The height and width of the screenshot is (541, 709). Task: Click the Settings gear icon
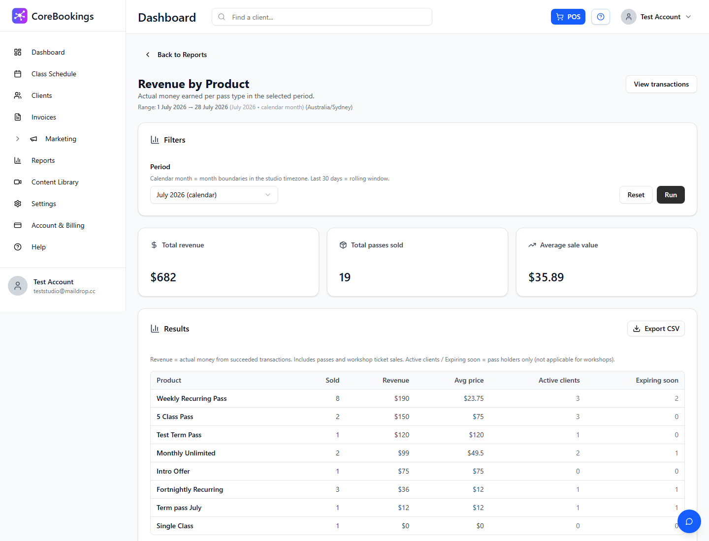tap(18, 204)
